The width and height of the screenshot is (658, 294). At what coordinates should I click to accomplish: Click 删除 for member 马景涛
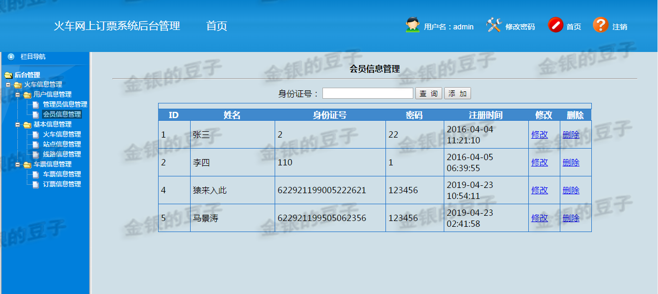[x=571, y=218]
